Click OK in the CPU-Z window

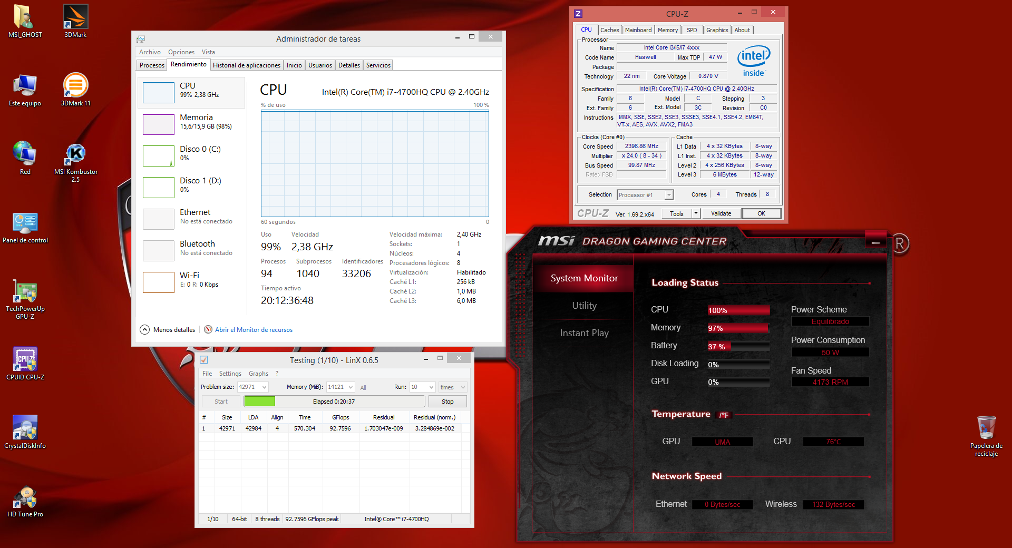[x=761, y=214]
